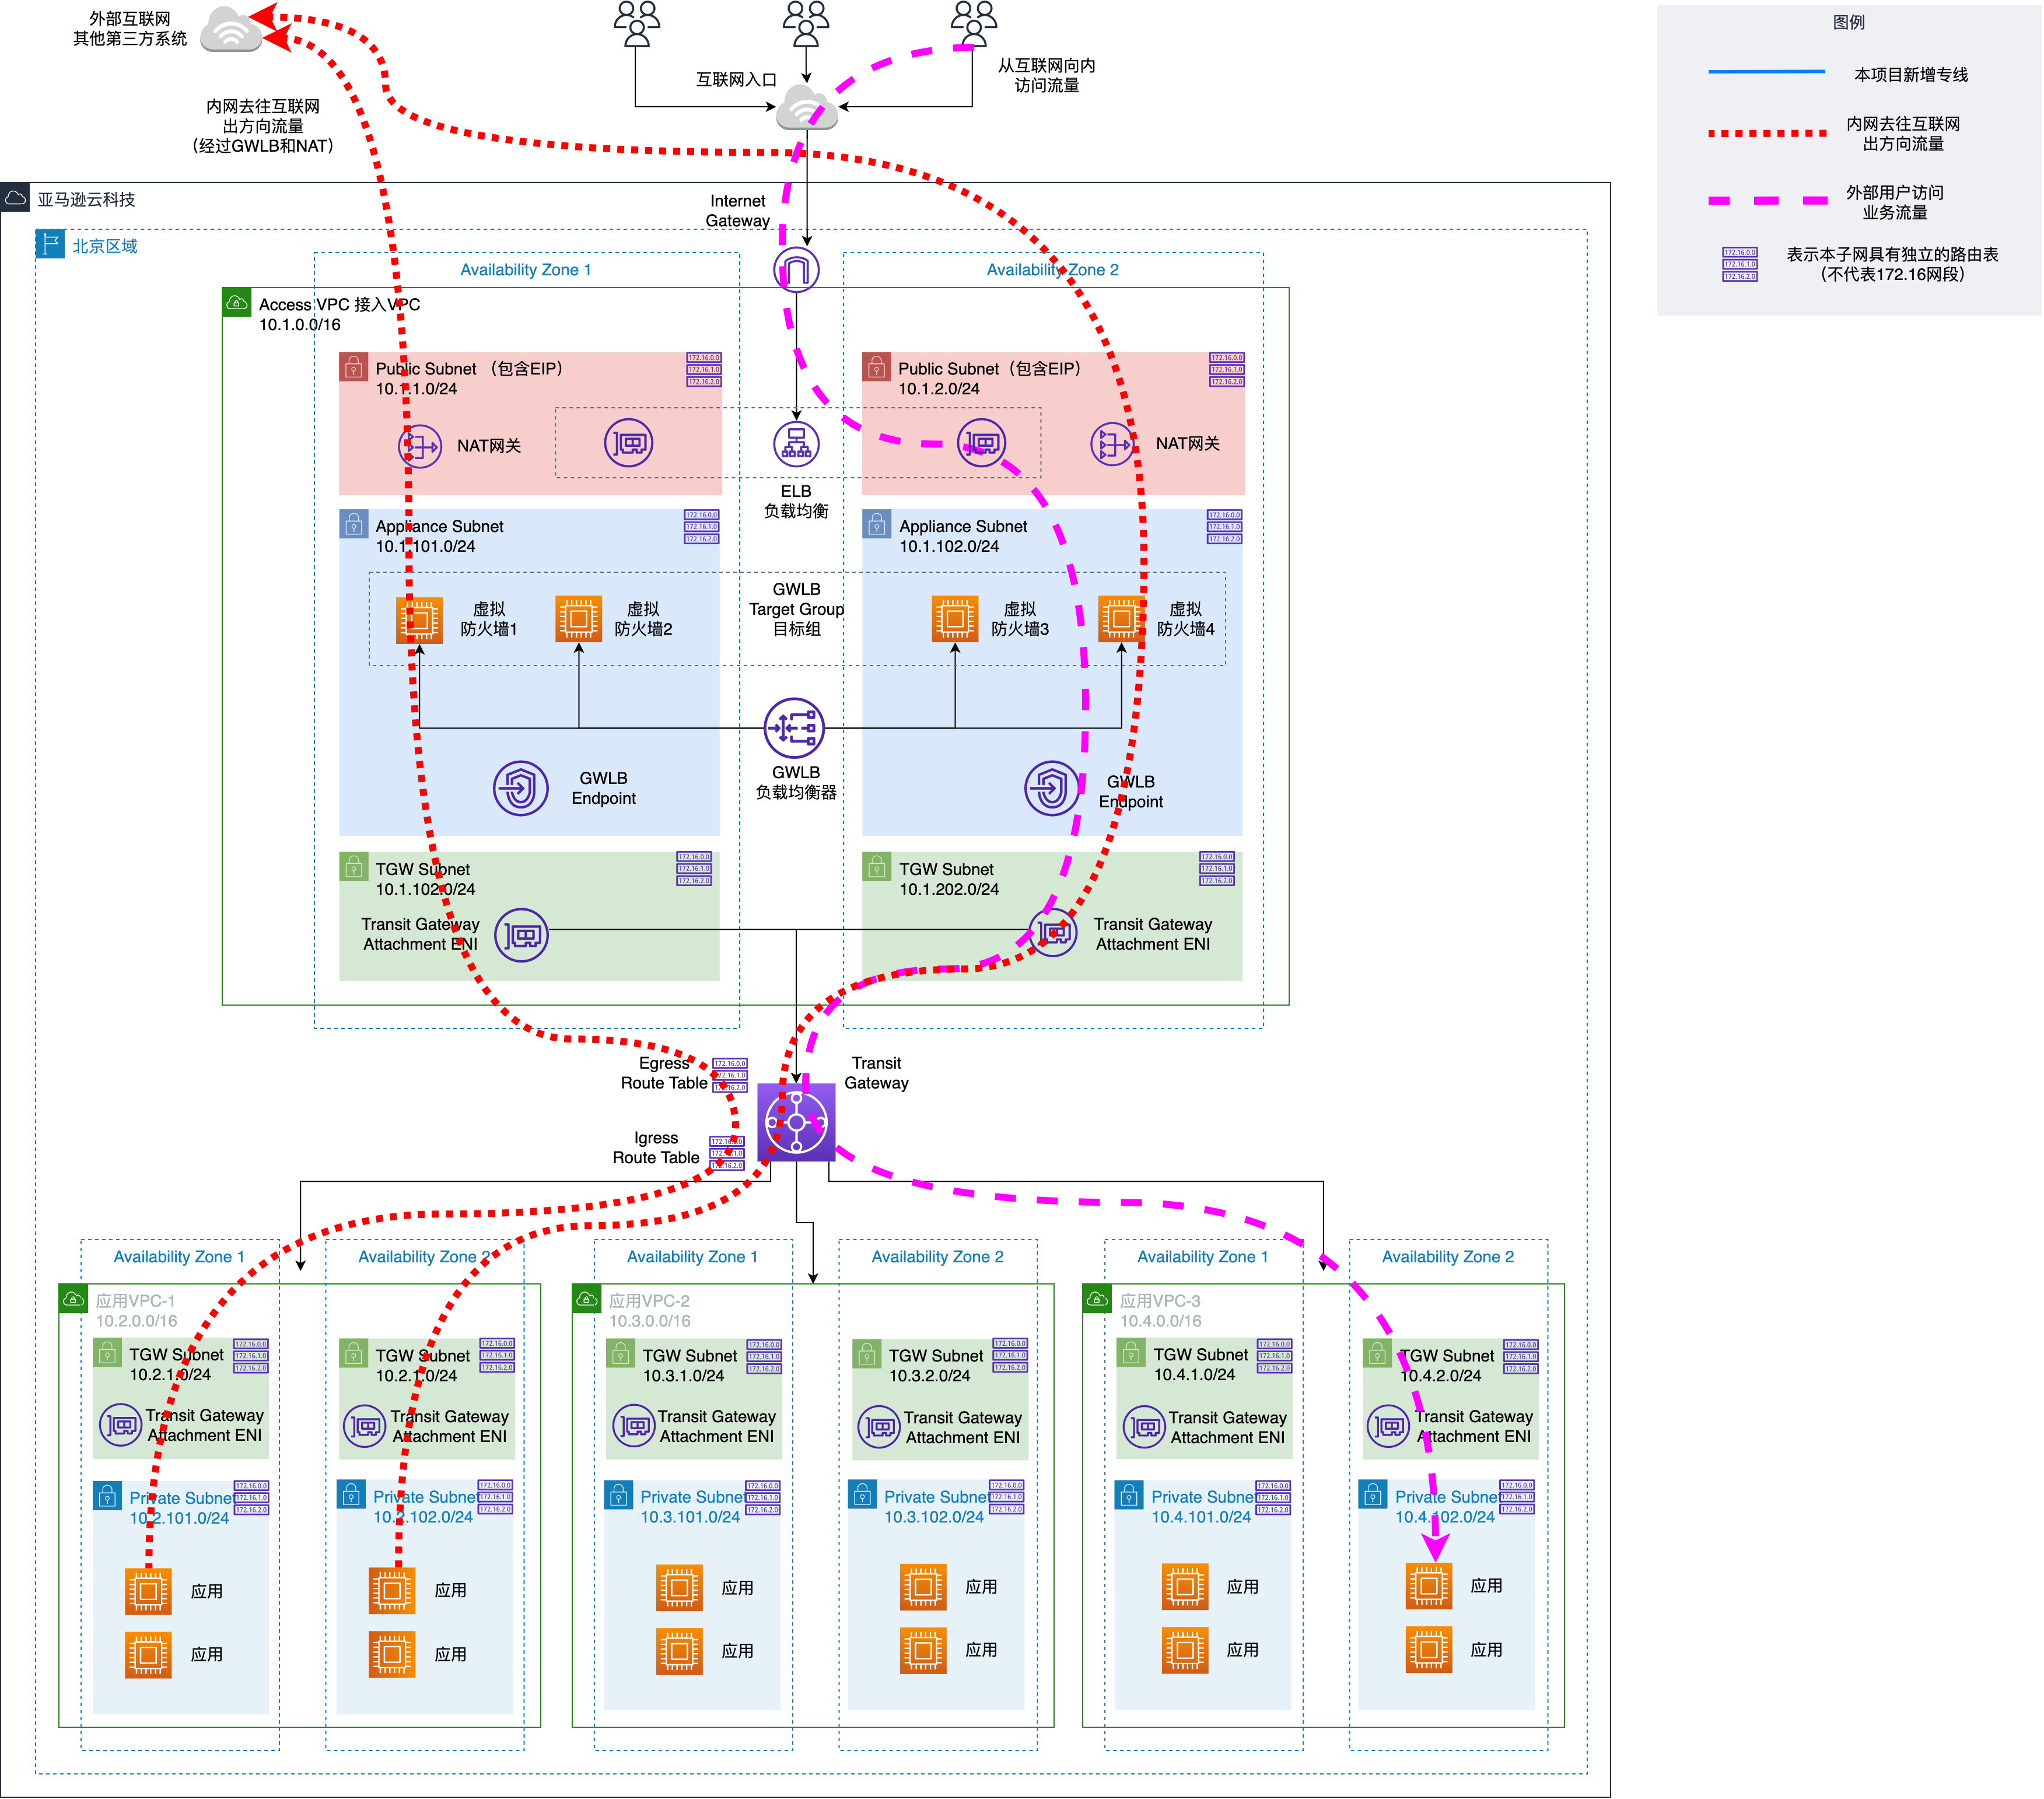Screen dimensions: 2044x1799
Task: Click the '图例' legend heading
Action: pos(1848,22)
